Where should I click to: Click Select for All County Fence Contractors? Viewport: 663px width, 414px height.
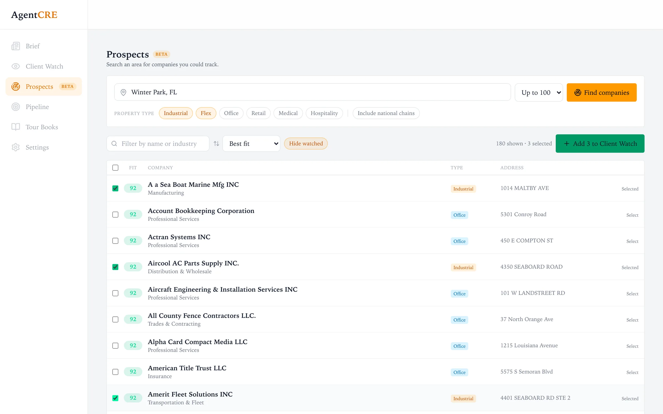[x=632, y=320]
